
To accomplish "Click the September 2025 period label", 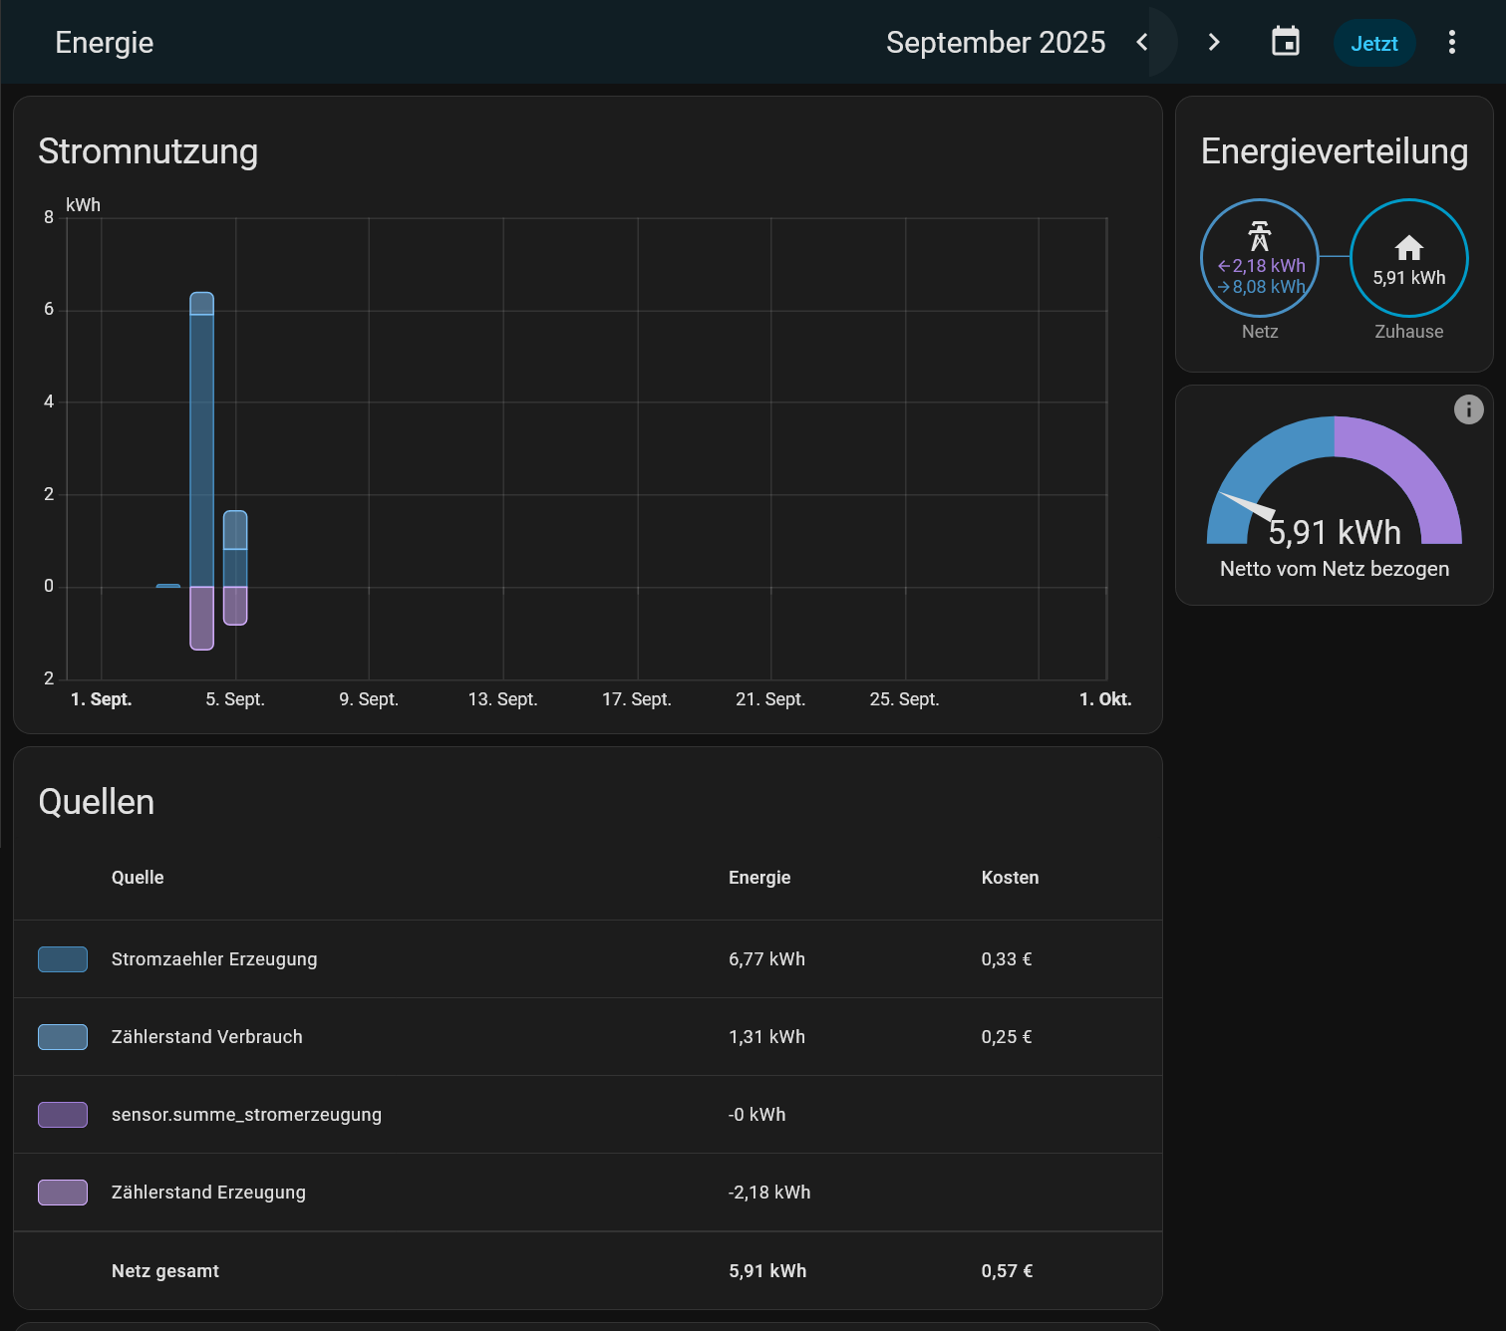I will click(x=995, y=43).
